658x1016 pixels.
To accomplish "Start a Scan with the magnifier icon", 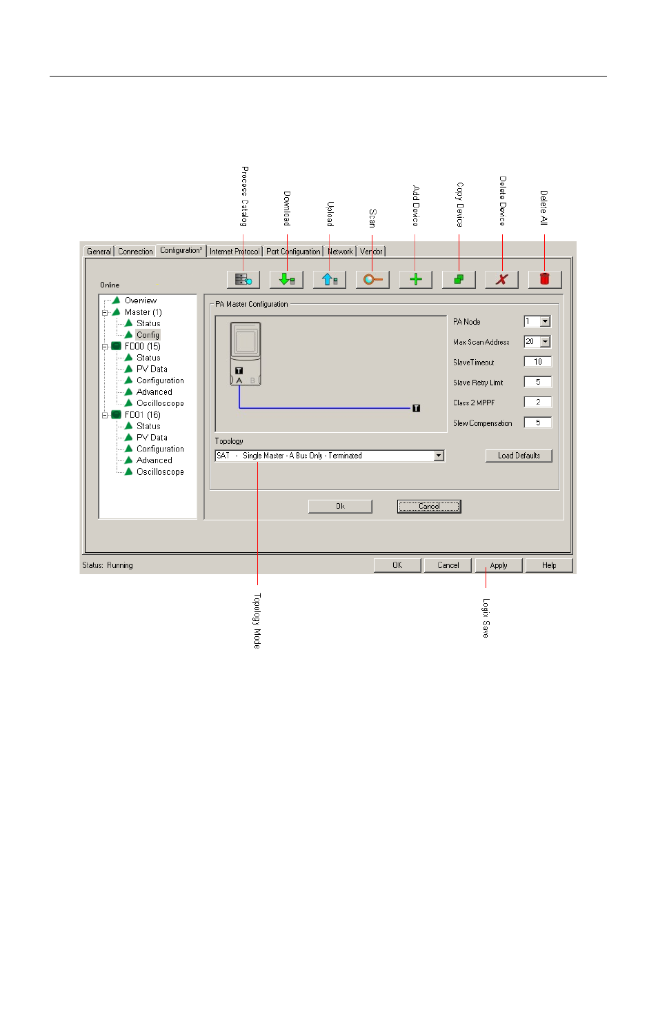I will point(372,279).
